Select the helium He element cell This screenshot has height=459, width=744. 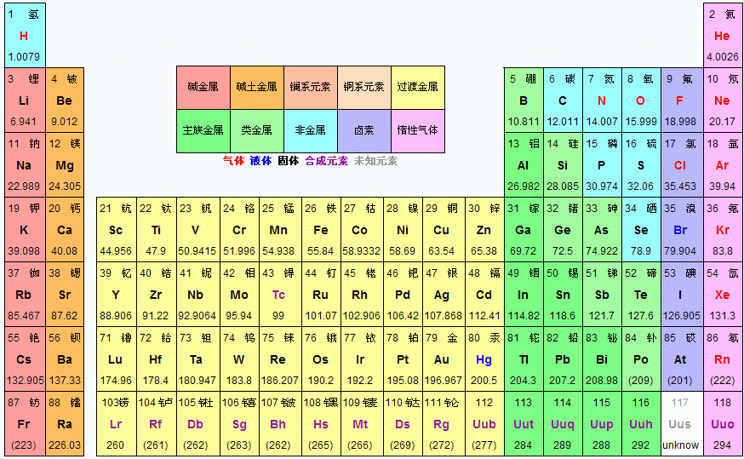(x=723, y=35)
